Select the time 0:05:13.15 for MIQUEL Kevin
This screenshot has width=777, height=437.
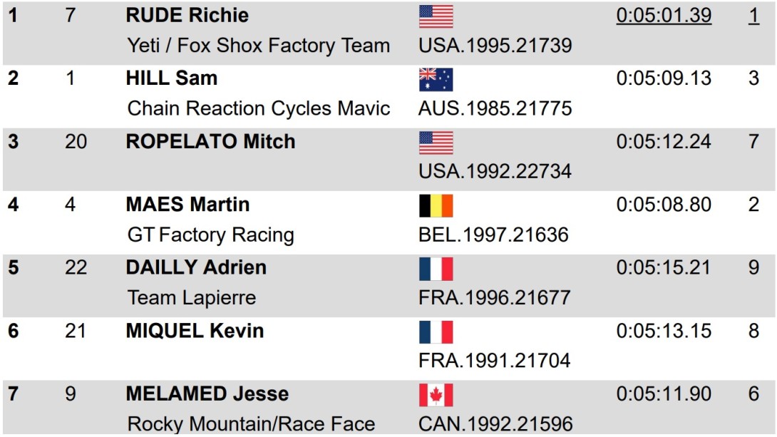(664, 331)
